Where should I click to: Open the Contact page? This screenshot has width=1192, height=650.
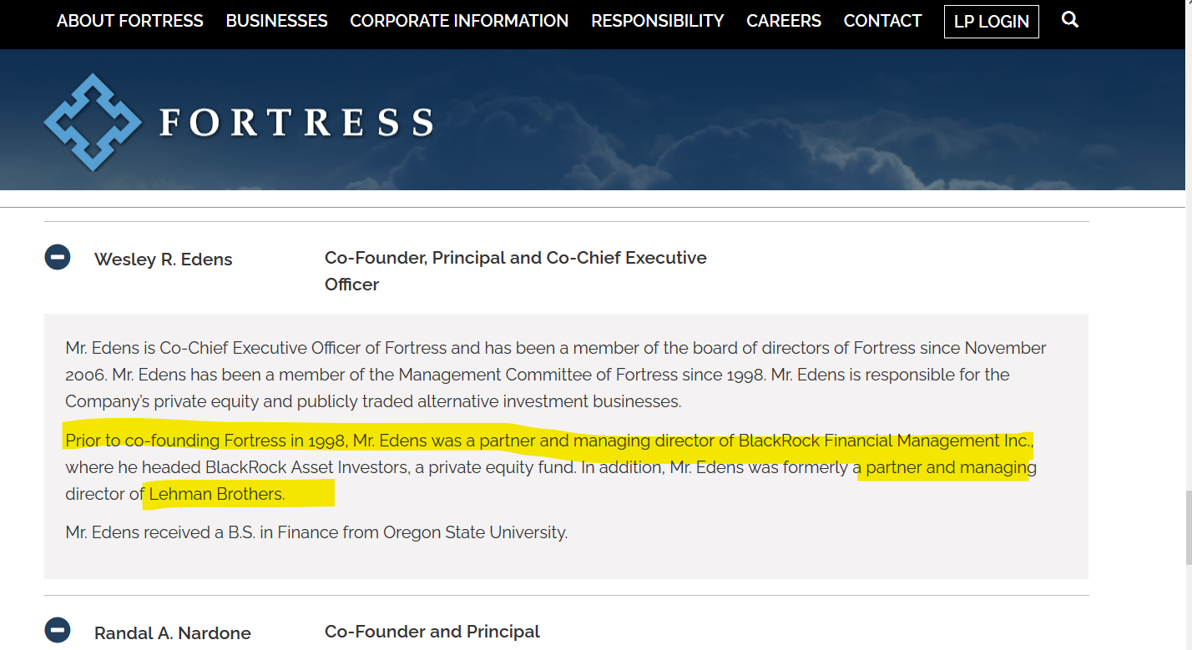[x=882, y=21]
